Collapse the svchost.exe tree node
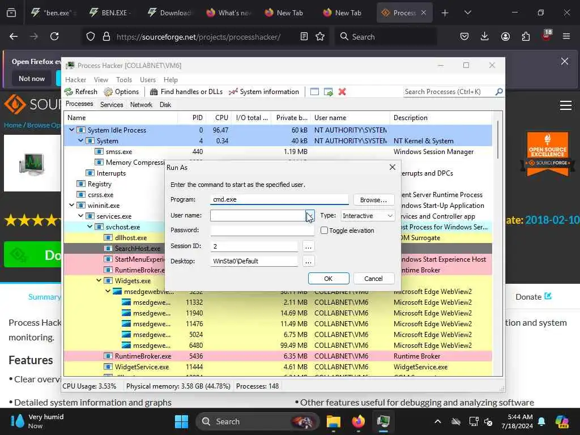Screen dimensions: 580x435 coord(90,227)
